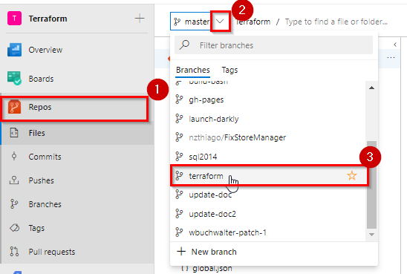The height and width of the screenshot is (274, 407).
Task: Select the update-doc2 branch
Action: coord(269,214)
